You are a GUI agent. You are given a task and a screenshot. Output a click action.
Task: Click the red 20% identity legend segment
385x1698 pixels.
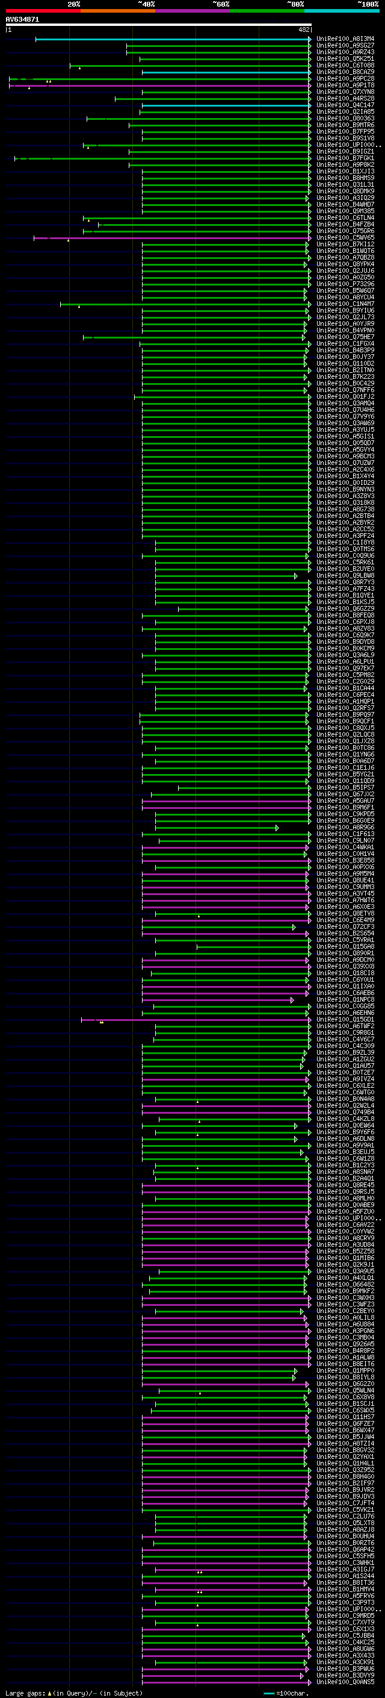[43, 11]
